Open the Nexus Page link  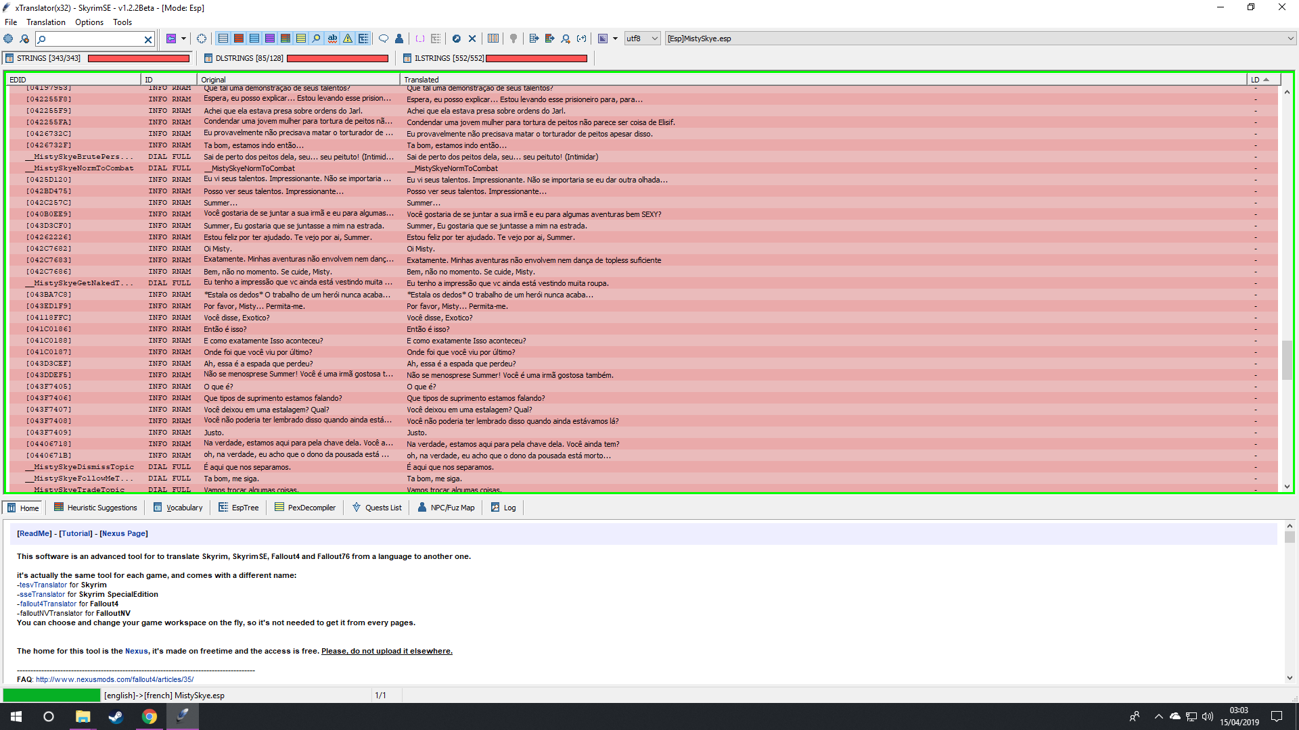(124, 533)
